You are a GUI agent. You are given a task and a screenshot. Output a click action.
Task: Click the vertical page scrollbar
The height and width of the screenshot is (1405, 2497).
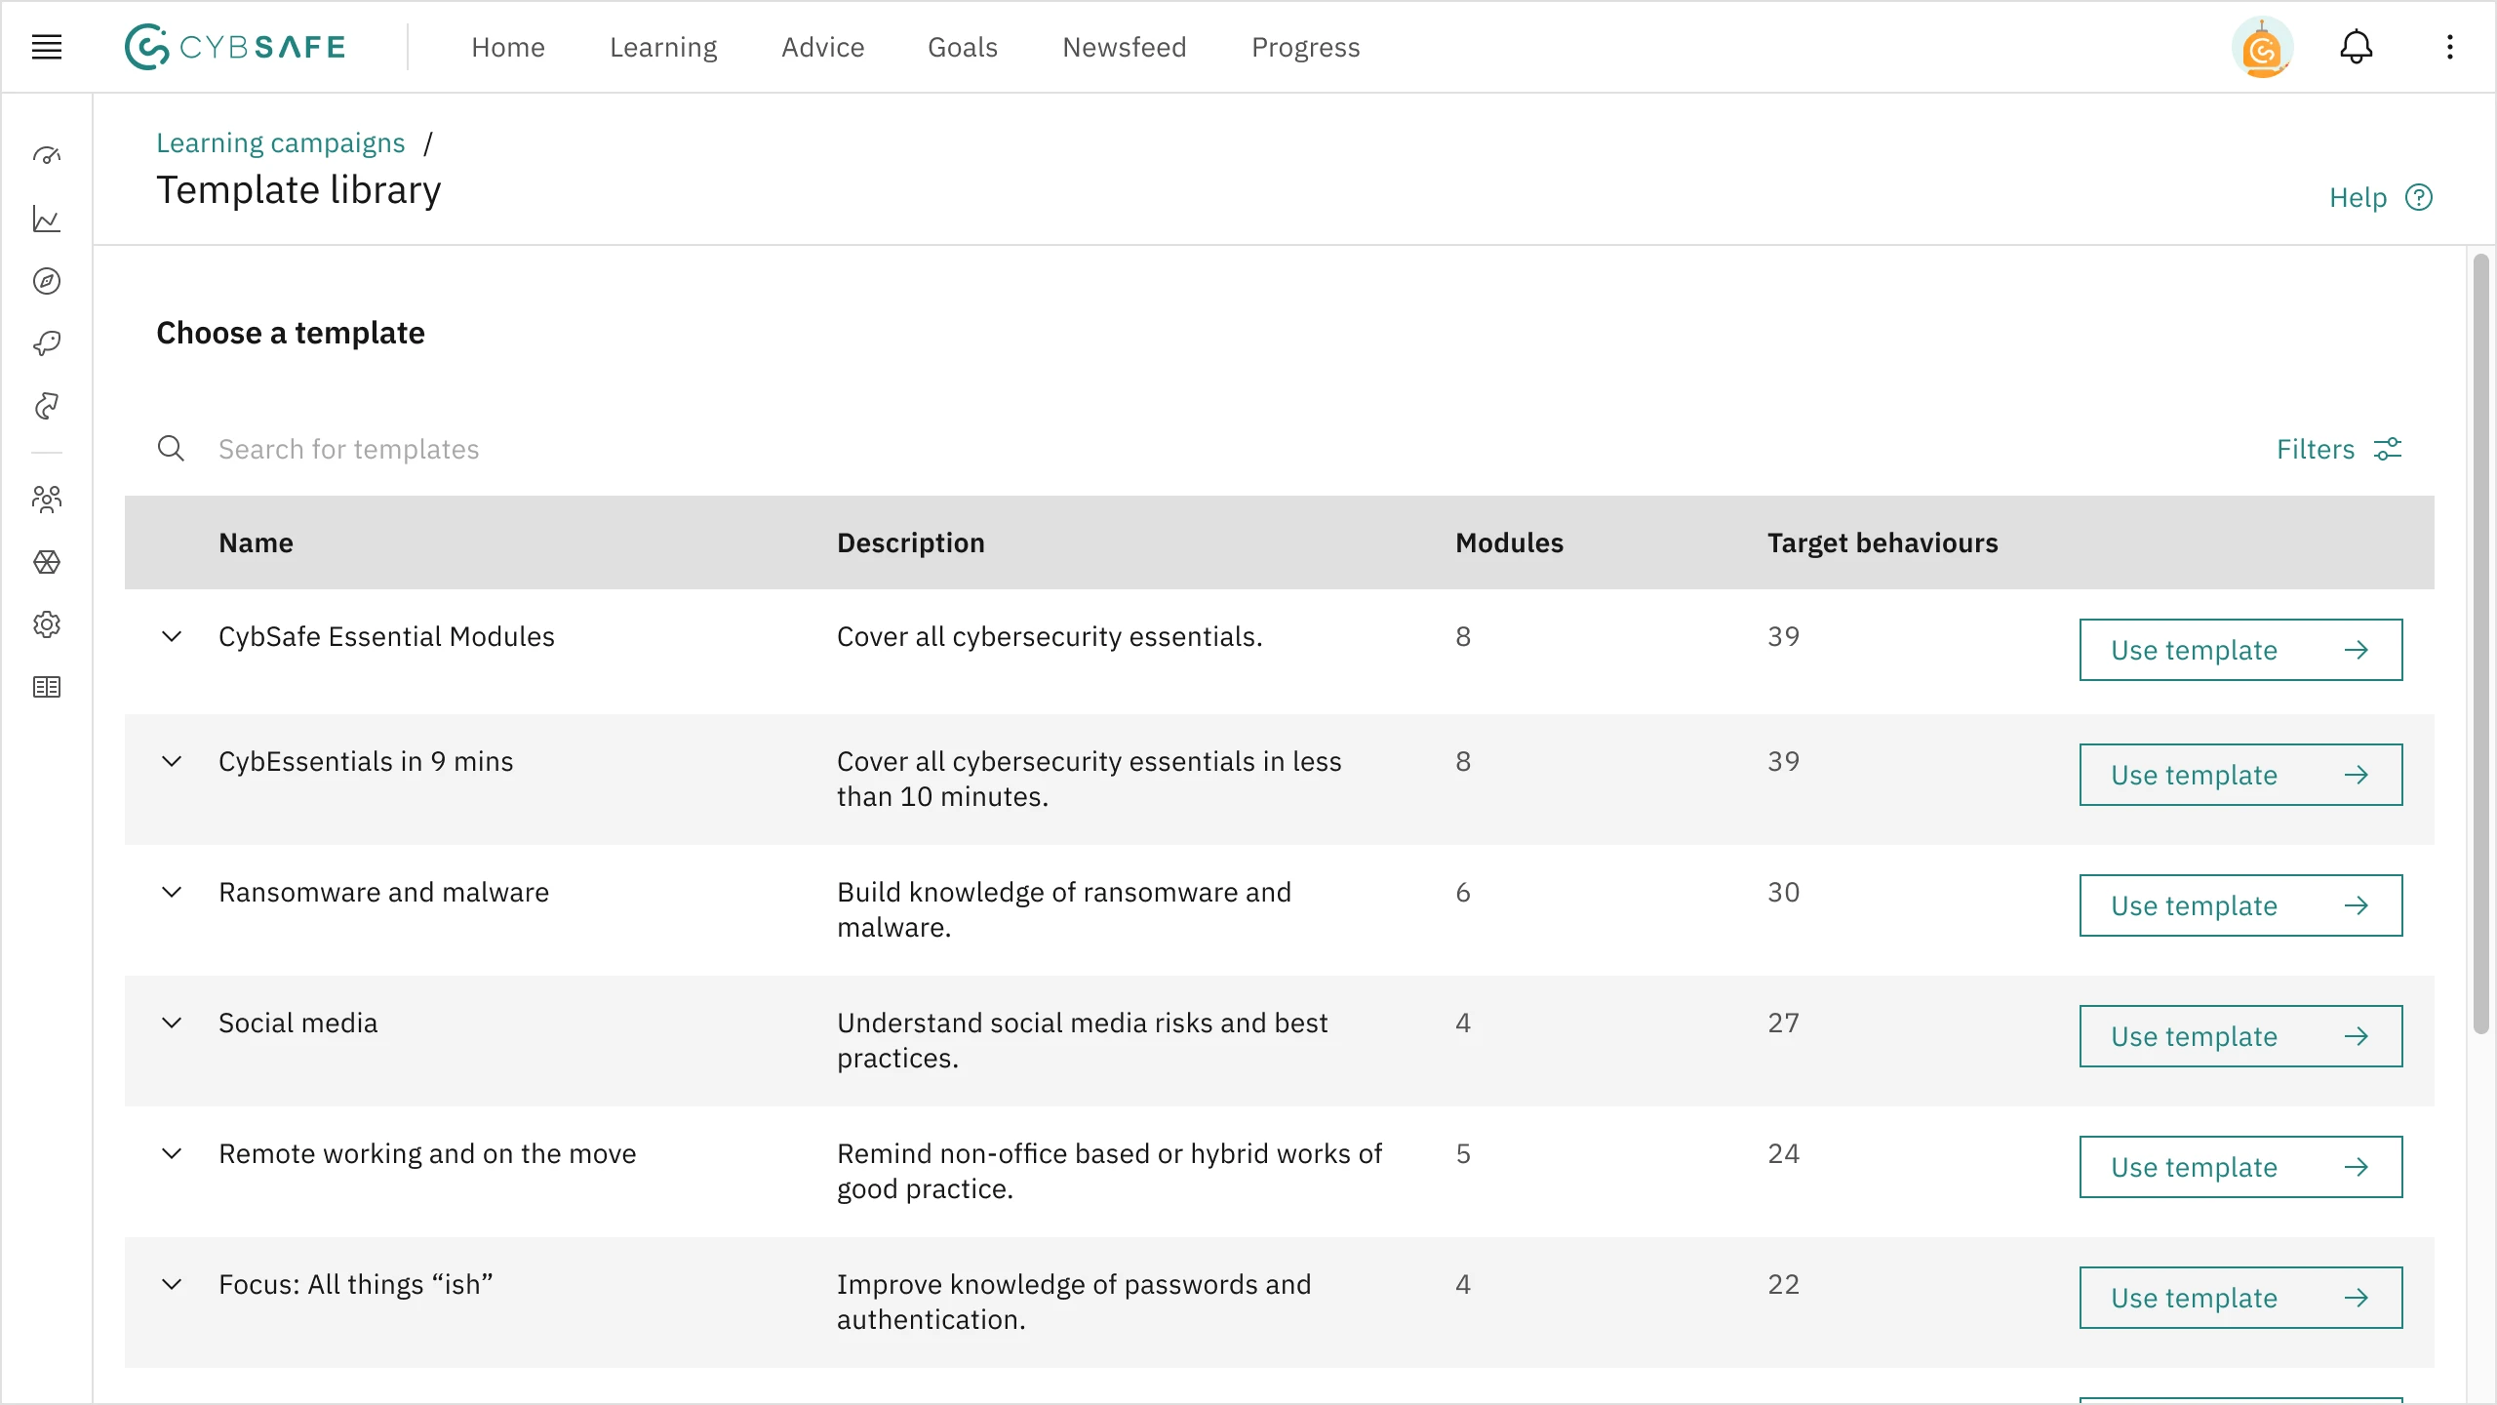(x=2481, y=644)
